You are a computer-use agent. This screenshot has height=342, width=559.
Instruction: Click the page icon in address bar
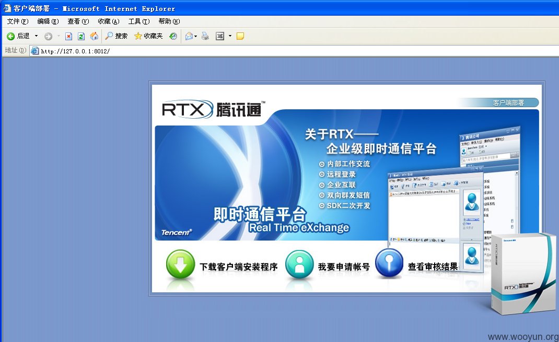pos(34,51)
